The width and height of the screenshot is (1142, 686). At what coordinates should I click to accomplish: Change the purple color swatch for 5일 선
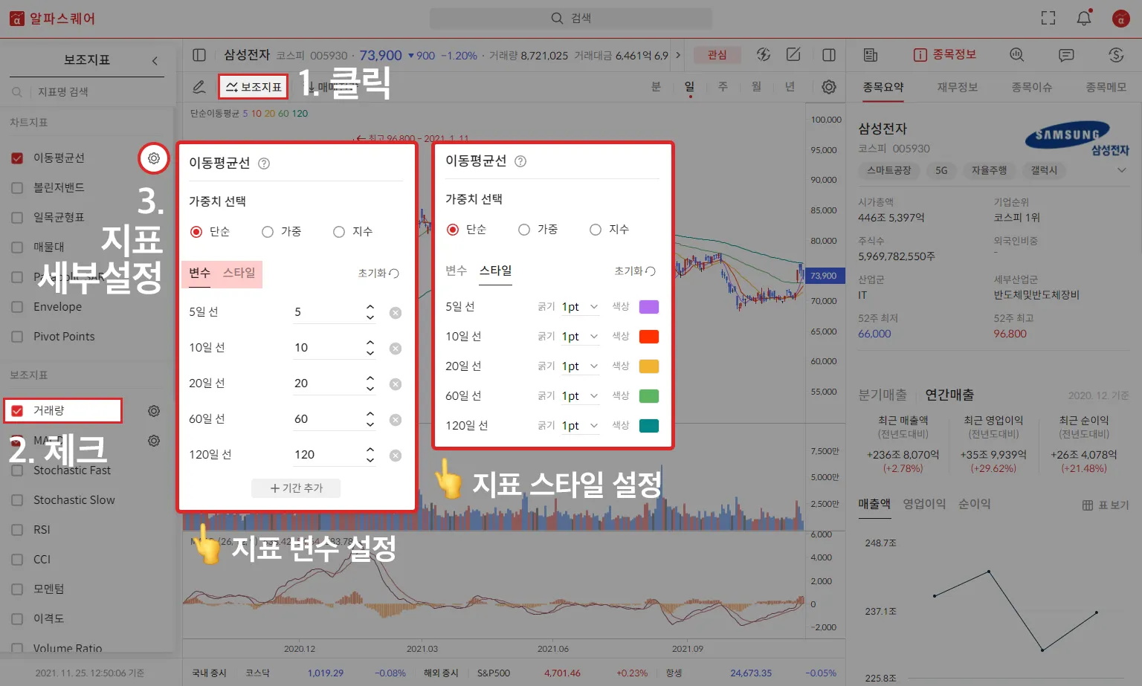[649, 307]
